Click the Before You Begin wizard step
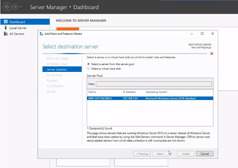 (x=58, y=58)
